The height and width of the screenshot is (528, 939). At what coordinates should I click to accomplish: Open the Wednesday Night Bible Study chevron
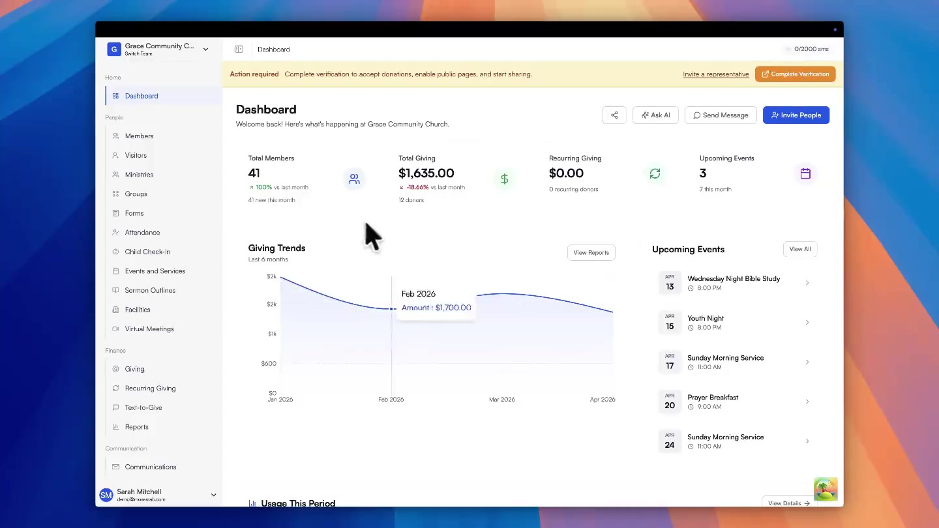(x=807, y=283)
